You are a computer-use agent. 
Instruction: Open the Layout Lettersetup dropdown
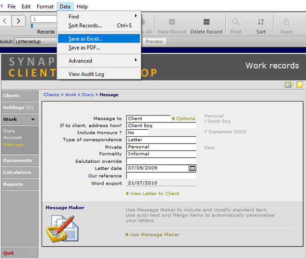click(x=36, y=42)
